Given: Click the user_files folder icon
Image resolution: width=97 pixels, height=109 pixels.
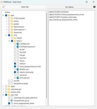Looking at the screenshot, I should pos(9,95).
